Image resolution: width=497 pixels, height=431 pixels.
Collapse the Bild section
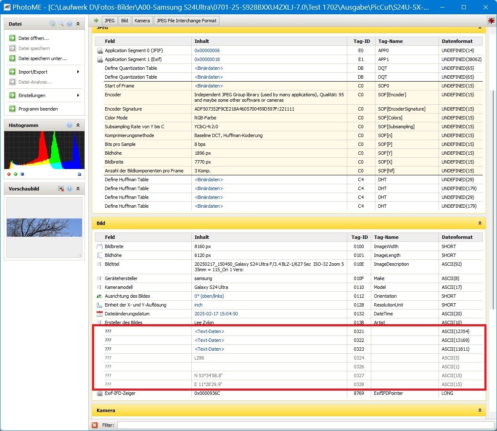(x=480, y=223)
